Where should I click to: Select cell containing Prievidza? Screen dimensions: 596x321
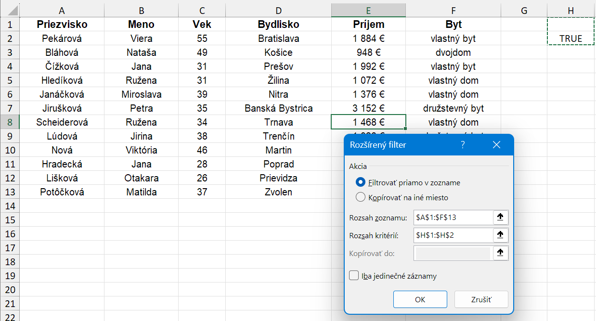click(x=278, y=178)
